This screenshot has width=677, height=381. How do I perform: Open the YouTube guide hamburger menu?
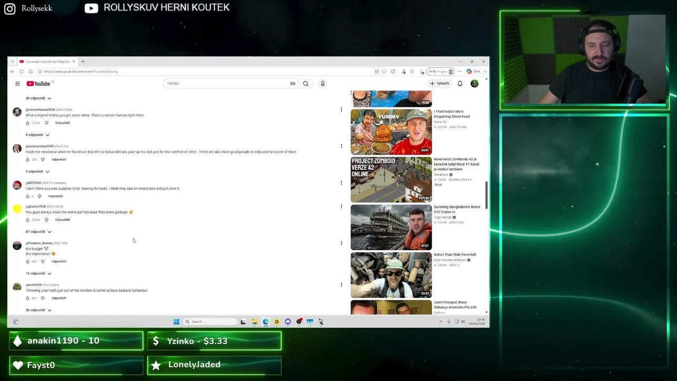pyautogui.click(x=17, y=84)
